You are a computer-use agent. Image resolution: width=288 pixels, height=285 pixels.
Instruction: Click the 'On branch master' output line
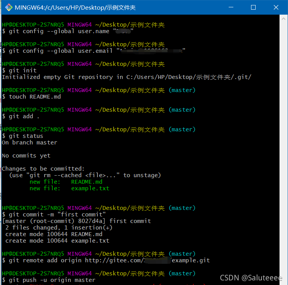tap(29, 142)
